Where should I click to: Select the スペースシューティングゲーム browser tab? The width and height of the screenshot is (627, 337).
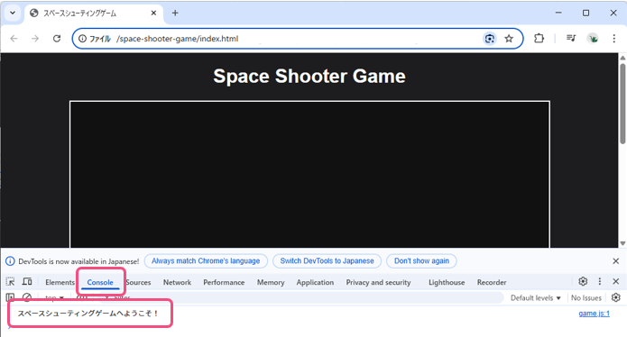94,14
